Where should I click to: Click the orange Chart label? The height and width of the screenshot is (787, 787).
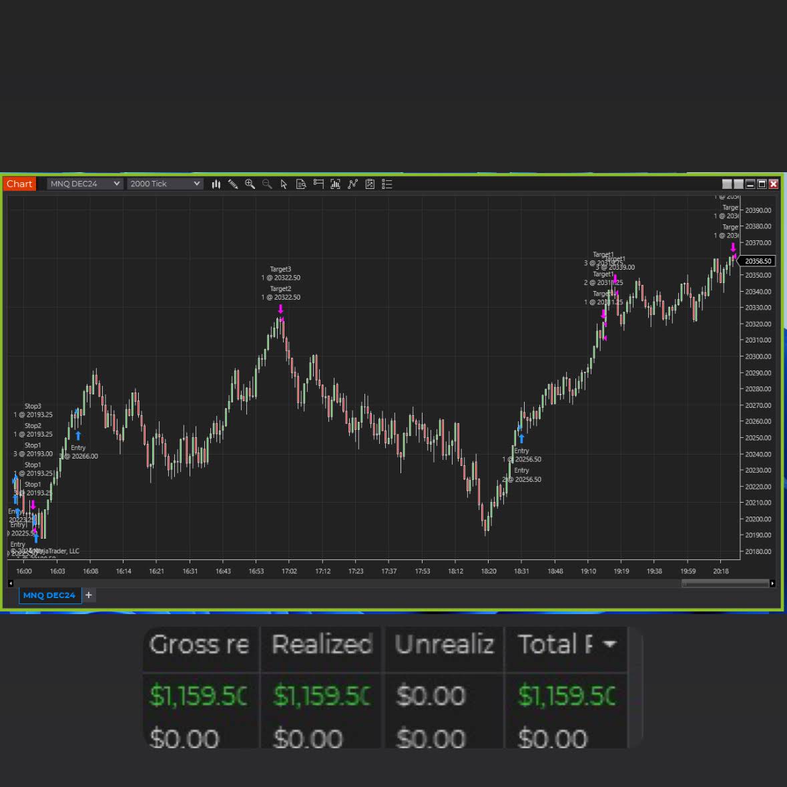(19, 184)
